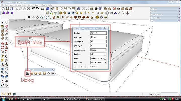Select the Follow Me tool

point(6,47)
